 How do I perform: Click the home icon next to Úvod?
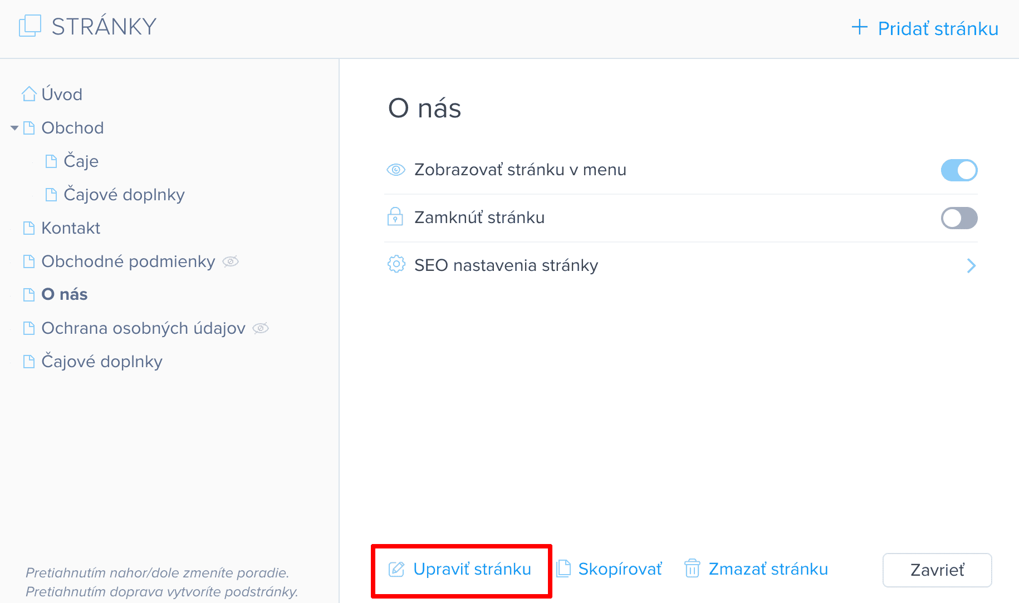coord(29,94)
